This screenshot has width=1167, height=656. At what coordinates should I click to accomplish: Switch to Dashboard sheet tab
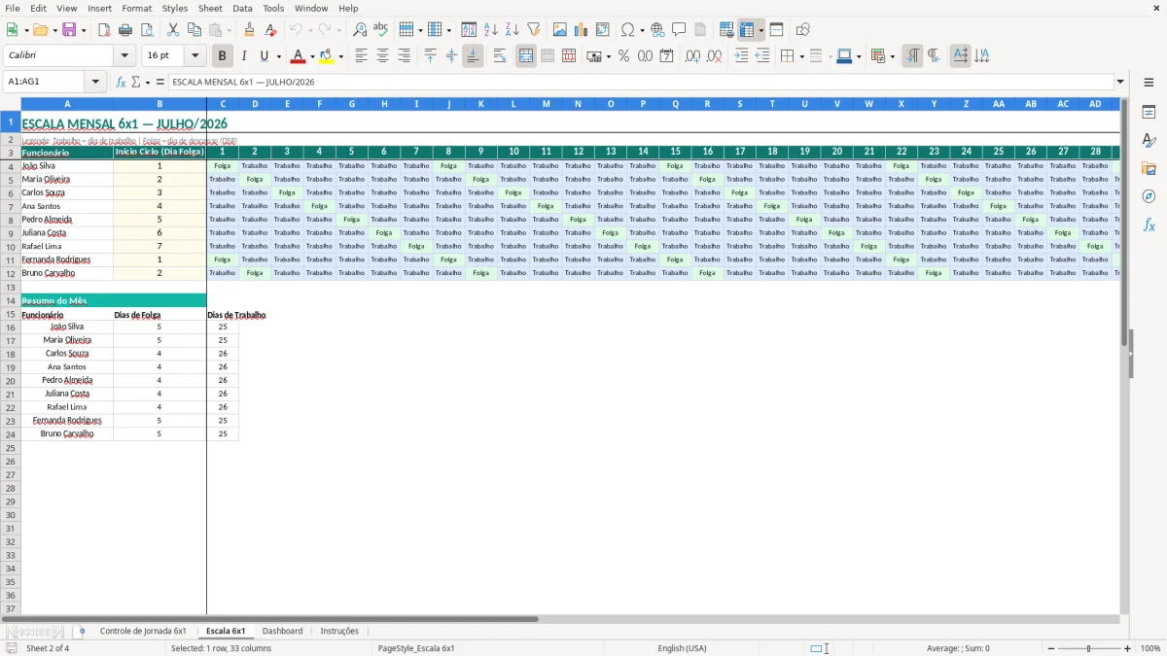coord(282,631)
